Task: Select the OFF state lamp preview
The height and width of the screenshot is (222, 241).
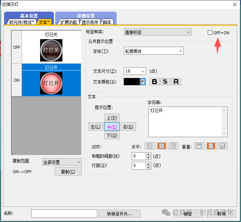Action: [x=51, y=50]
